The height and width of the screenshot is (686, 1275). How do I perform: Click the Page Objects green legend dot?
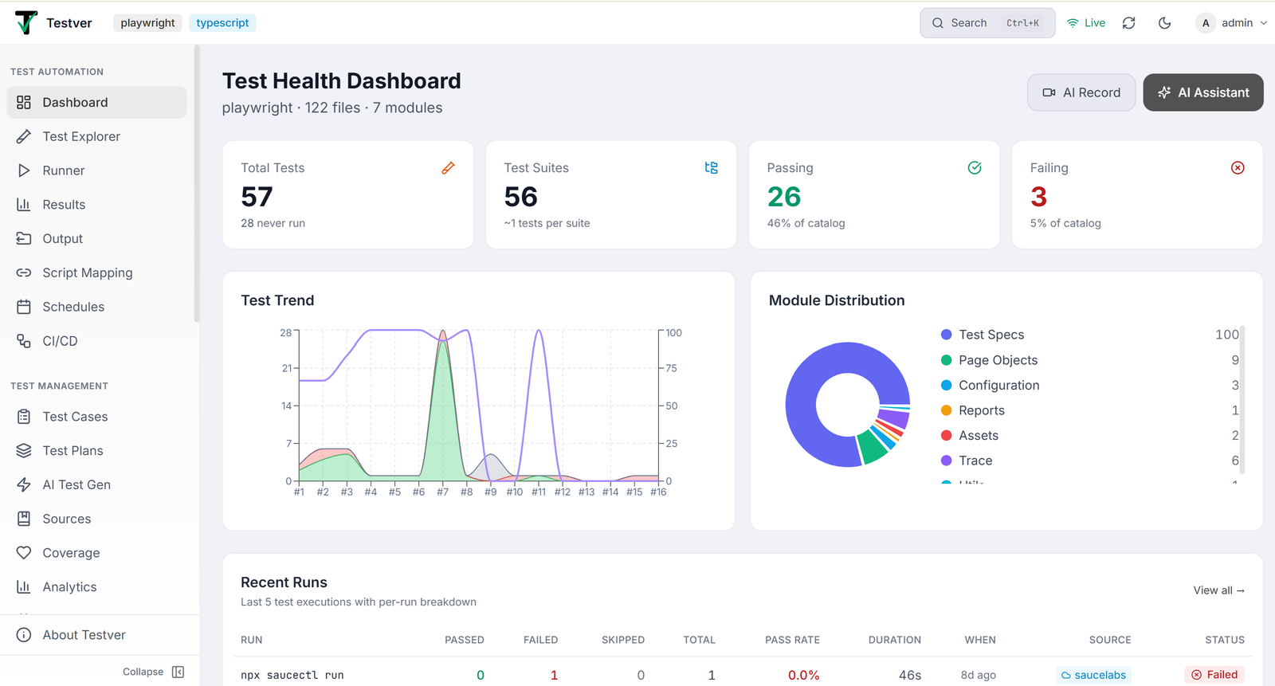point(947,360)
